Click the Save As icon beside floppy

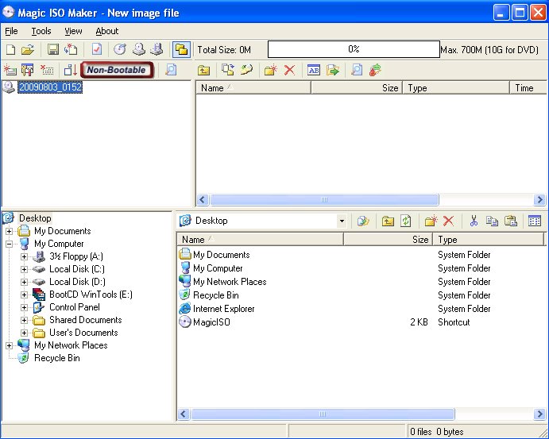click(x=71, y=50)
